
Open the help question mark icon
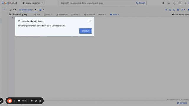pyautogui.click(x=180, y=3)
